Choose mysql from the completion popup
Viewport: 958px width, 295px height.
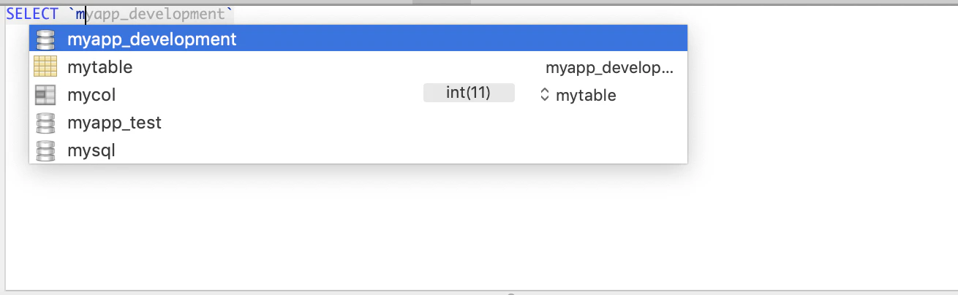point(91,151)
